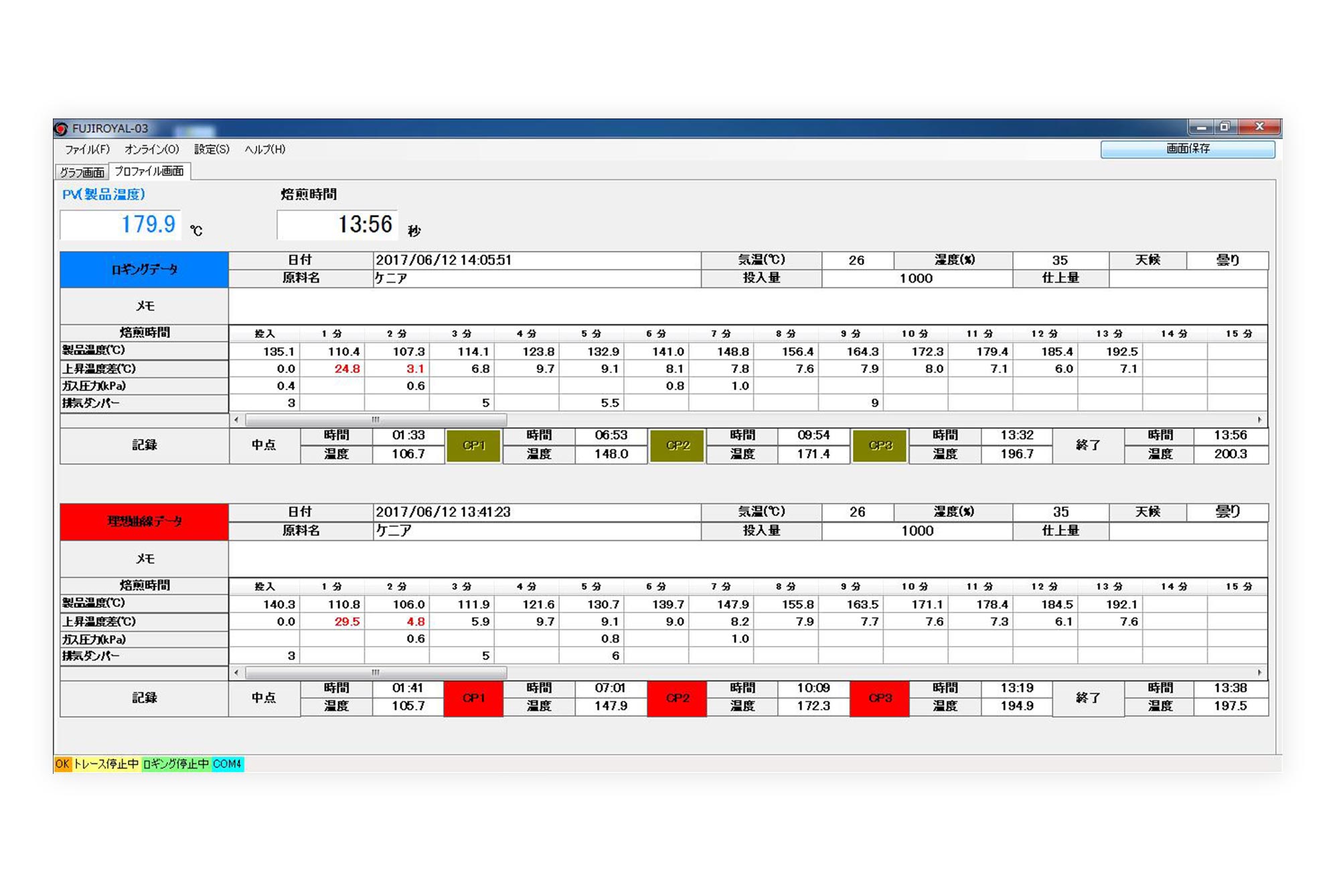Click the ロギング停止中 status bar entry
The width and height of the screenshot is (1339, 893).
176,764
